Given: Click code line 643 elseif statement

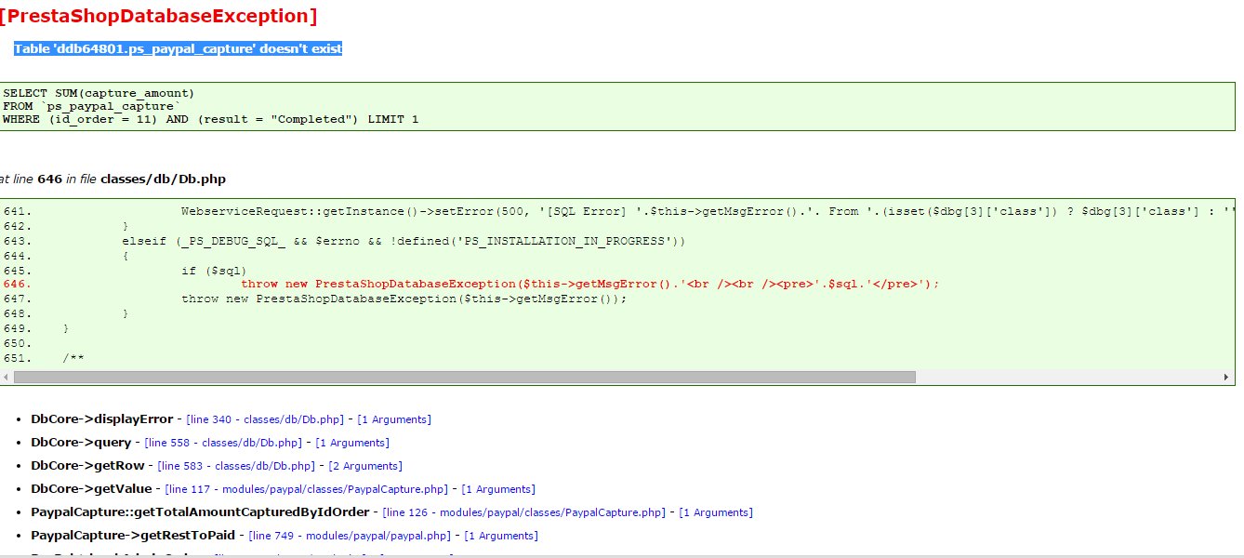Looking at the screenshot, I should click(344, 241).
